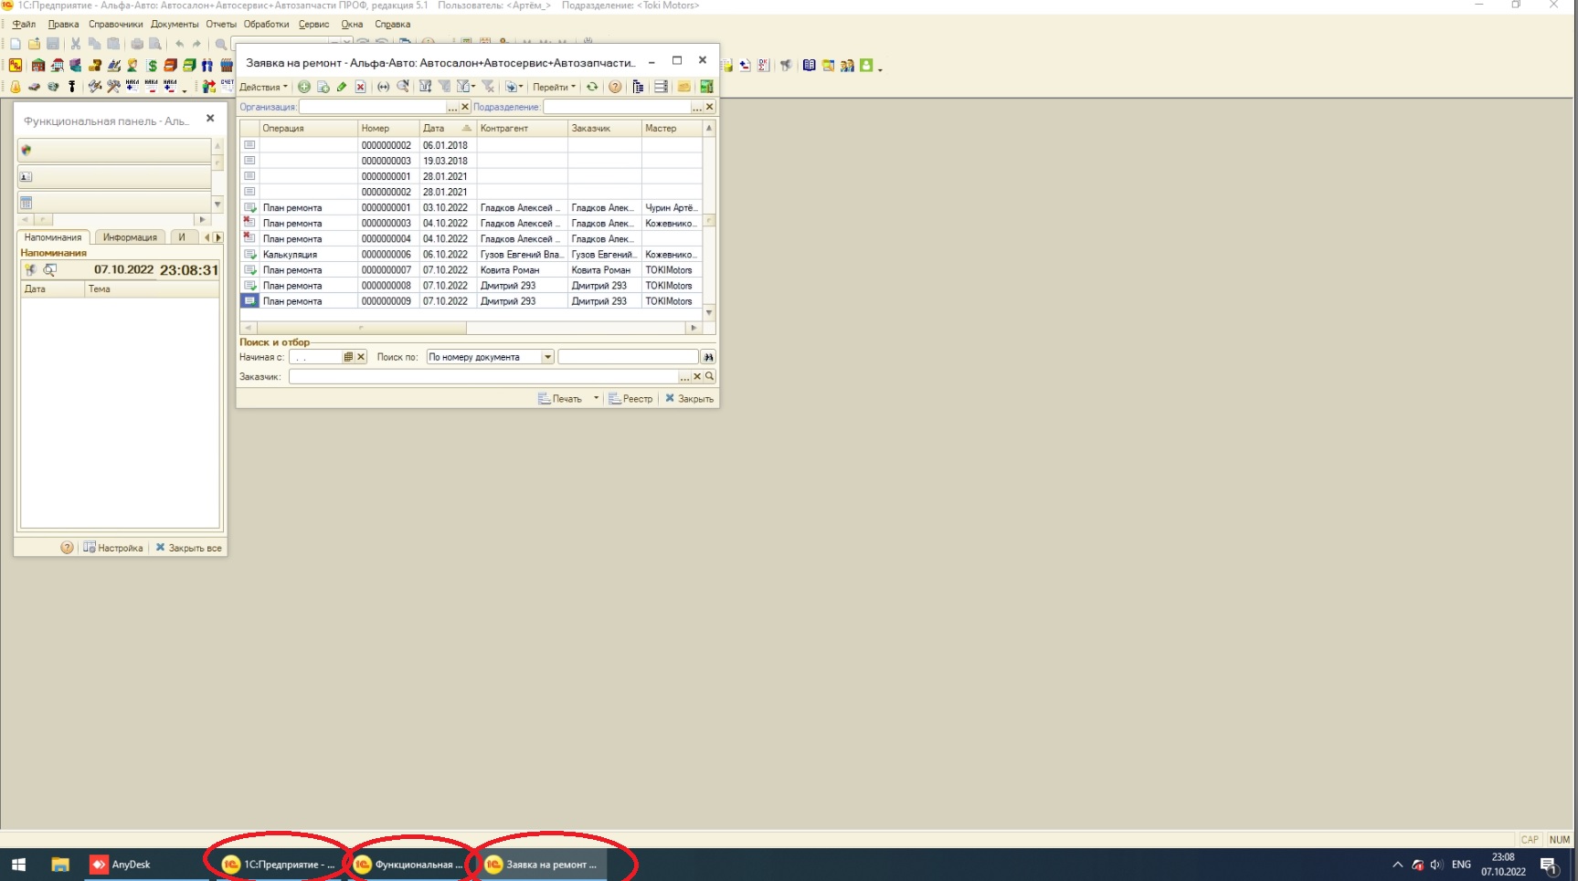Select row 0000000001 dated 03.10.2022
The image size is (1578, 881).
point(471,208)
